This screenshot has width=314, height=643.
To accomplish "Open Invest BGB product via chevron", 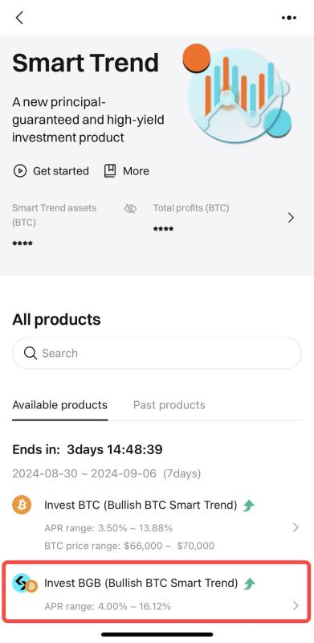I will pos(296,605).
